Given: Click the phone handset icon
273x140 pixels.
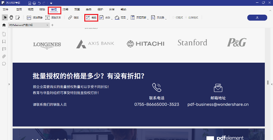Looking at the screenshot, I should tap(157, 87).
